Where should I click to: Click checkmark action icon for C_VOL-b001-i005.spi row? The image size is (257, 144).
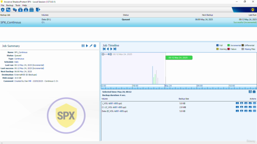[x=250, y=107]
